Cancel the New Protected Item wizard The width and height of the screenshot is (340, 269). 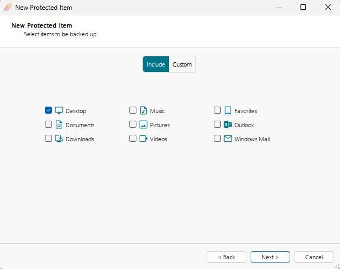tap(314, 257)
